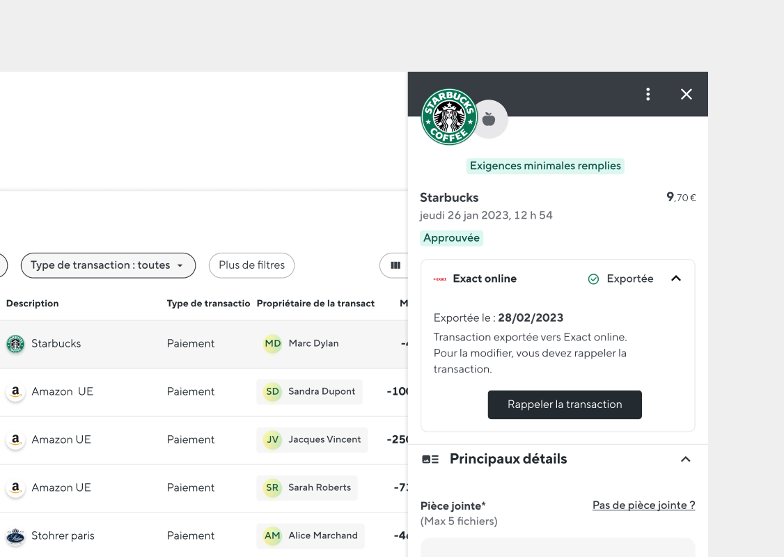Viewport: 784px width, 557px height.
Task: Open the Type de transaction dropdown
Action: click(x=108, y=265)
